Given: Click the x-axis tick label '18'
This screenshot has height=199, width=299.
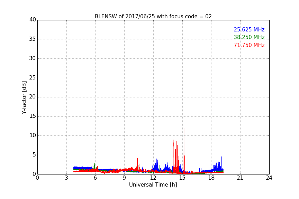Looking at the screenshot, I should tap(211, 178).
